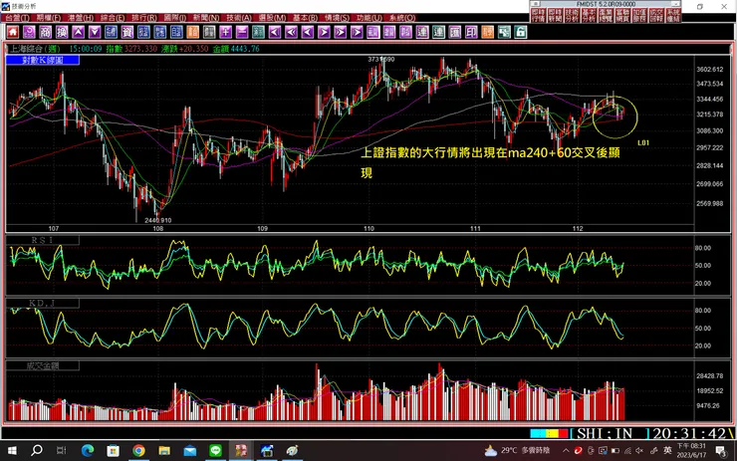Open the 排行(R) menu
The width and height of the screenshot is (737, 461).
(x=143, y=18)
